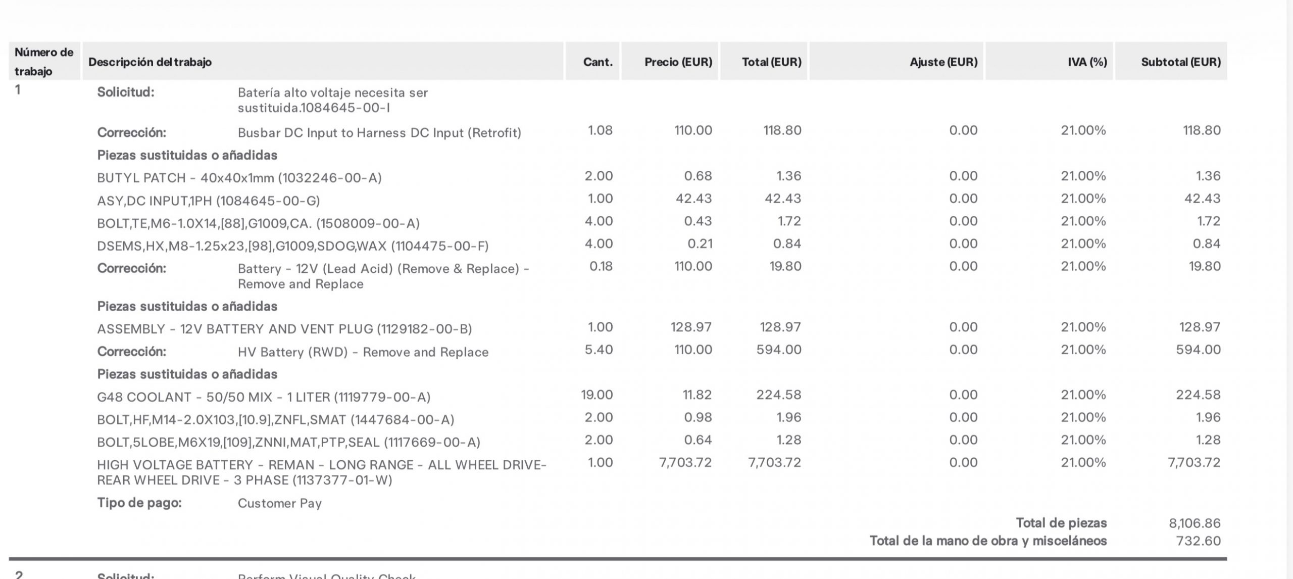The height and width of the screenshot is (579, 1293).
Task: Click the 7,703.72 subtotal amount
Action: tap(1193, 463)
